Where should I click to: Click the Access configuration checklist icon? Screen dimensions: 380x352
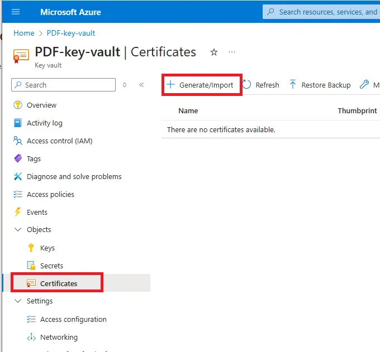(31, 319)
